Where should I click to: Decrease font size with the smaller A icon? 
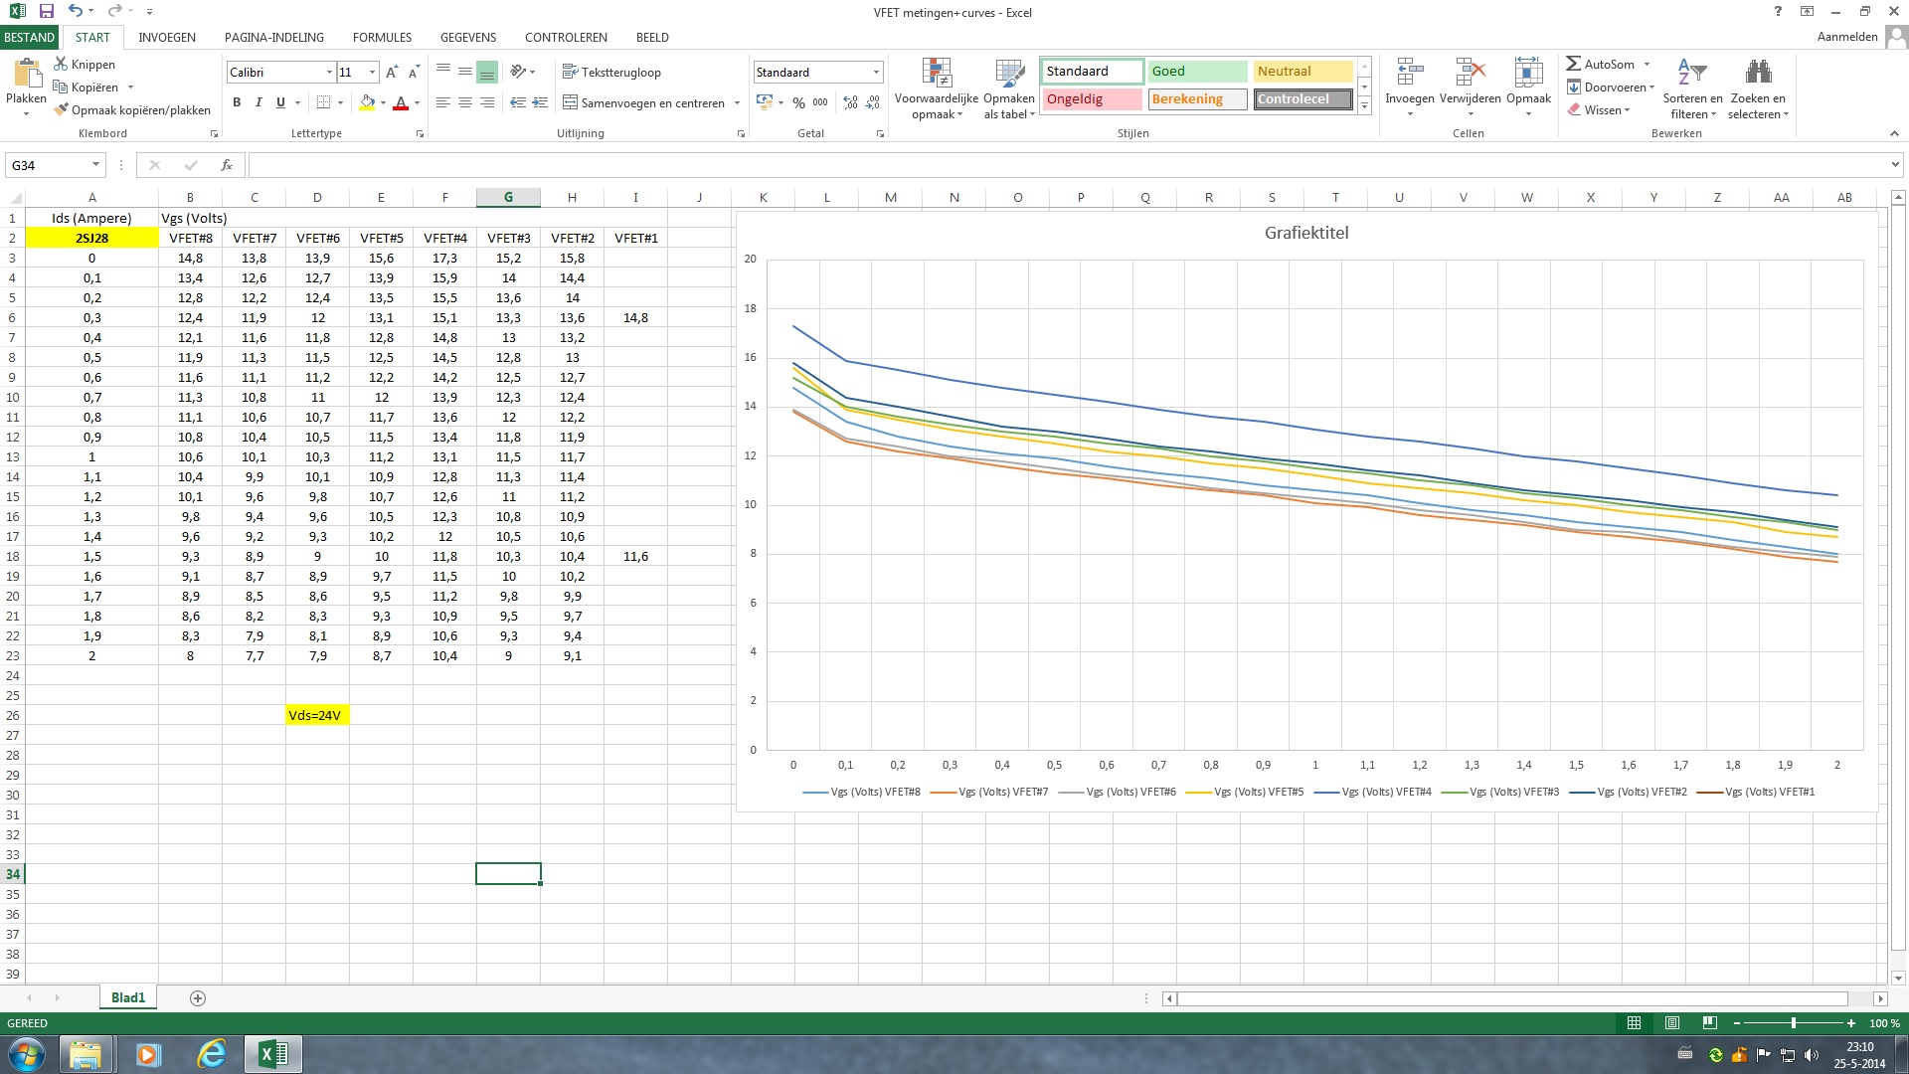(414, 73)
